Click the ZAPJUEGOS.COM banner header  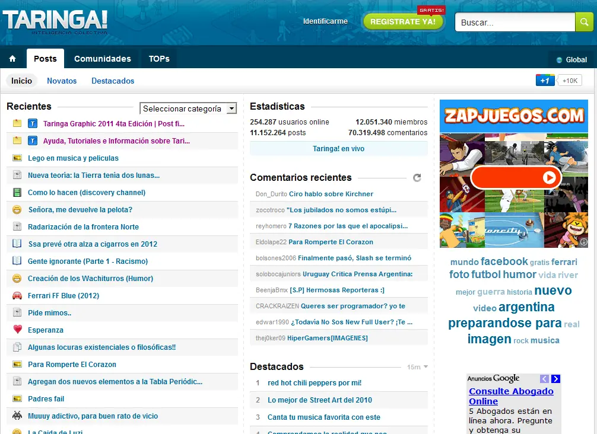click(x=514, y=116)
